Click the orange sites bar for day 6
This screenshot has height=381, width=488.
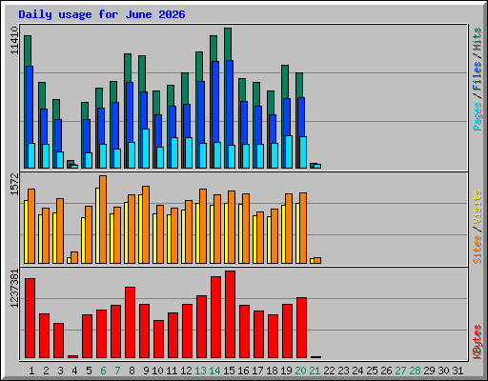(x=103, y=219)
